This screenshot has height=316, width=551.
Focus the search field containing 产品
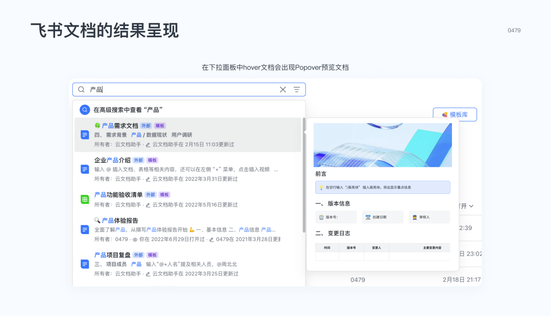189,90
